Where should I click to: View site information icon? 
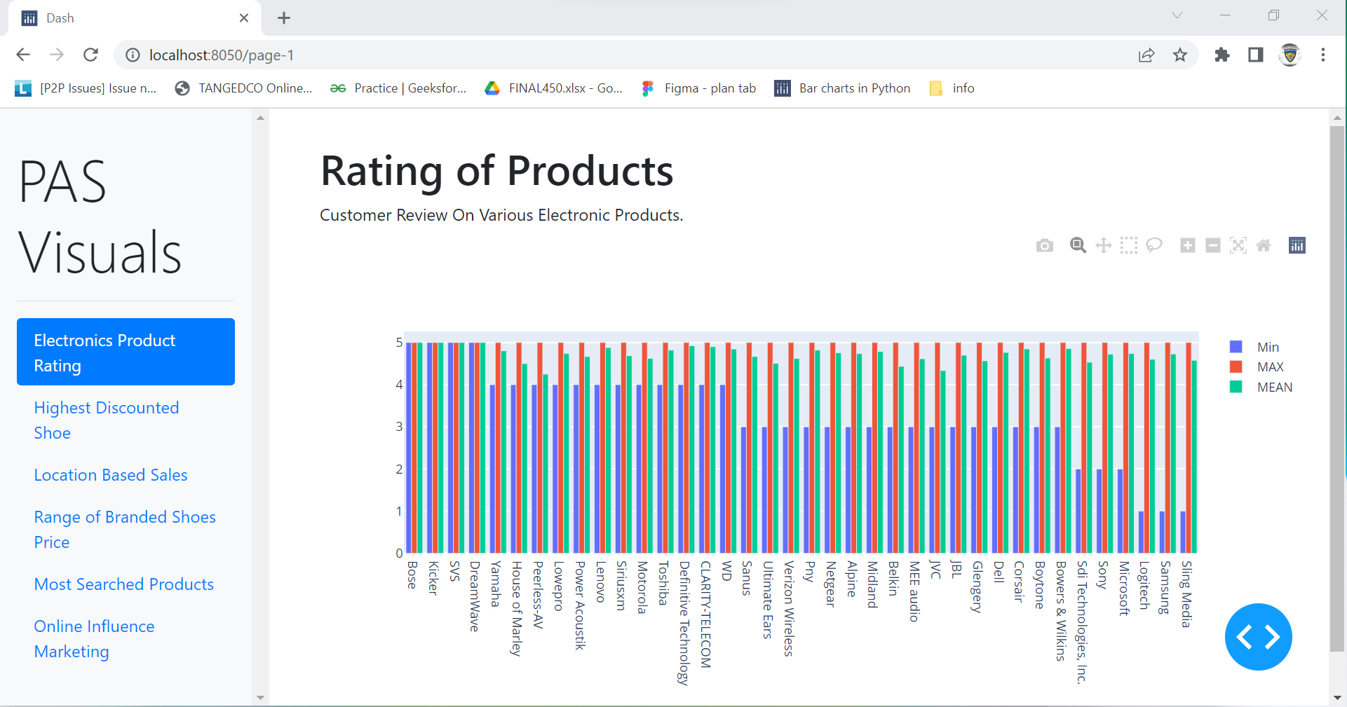132,55
